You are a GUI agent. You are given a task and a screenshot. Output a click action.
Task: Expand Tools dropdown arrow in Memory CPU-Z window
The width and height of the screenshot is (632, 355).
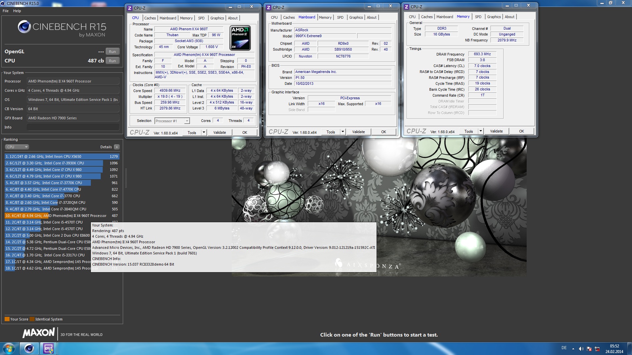pos(481,131)
